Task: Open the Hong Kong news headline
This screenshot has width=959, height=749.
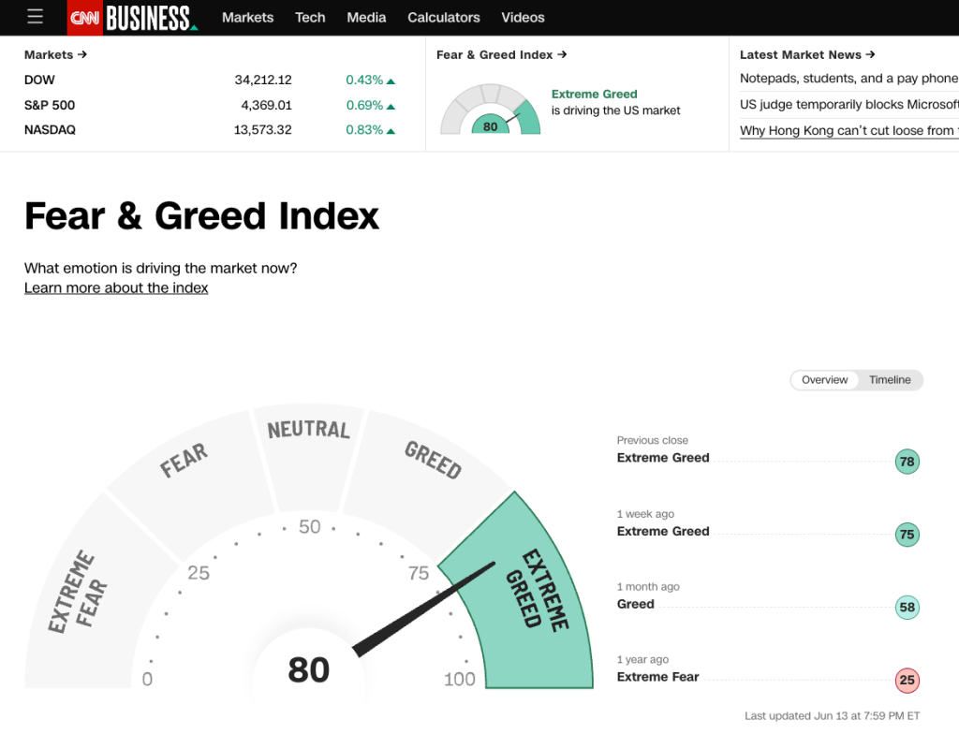Action: 848,131
